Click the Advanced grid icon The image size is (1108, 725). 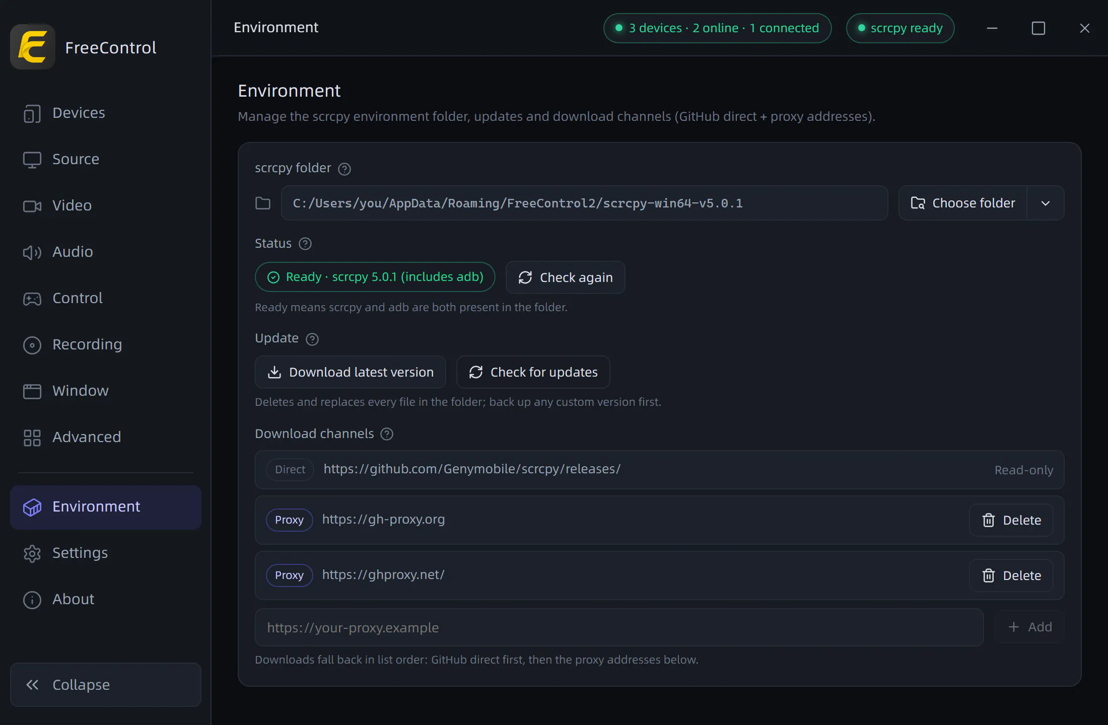[x=32, y=438]
